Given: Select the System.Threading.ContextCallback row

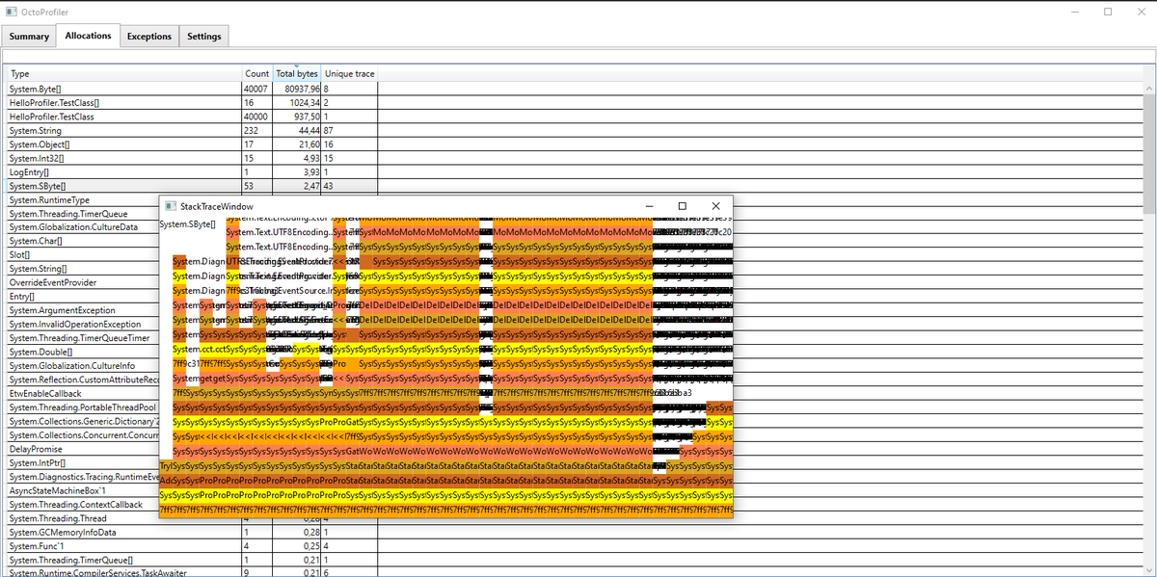Looking at the screenshot, I should [x=82, y=505].
